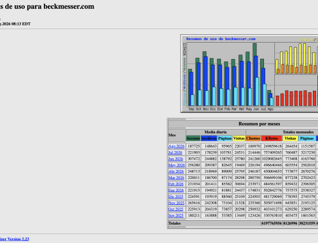Screen dimensions: 318x243
Task: Click the monthly Visitas value in Mar 2026 row
Action: (x=291, y=178)
